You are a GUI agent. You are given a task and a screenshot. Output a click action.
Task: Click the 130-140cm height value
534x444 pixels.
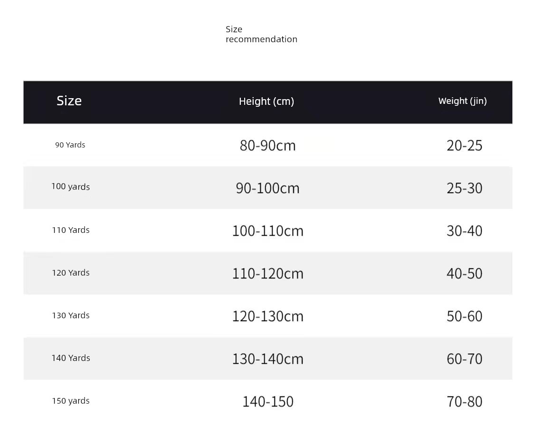pos(267,359)
